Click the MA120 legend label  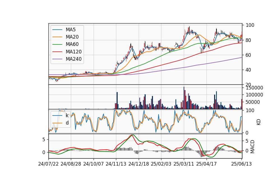point(74,52)
